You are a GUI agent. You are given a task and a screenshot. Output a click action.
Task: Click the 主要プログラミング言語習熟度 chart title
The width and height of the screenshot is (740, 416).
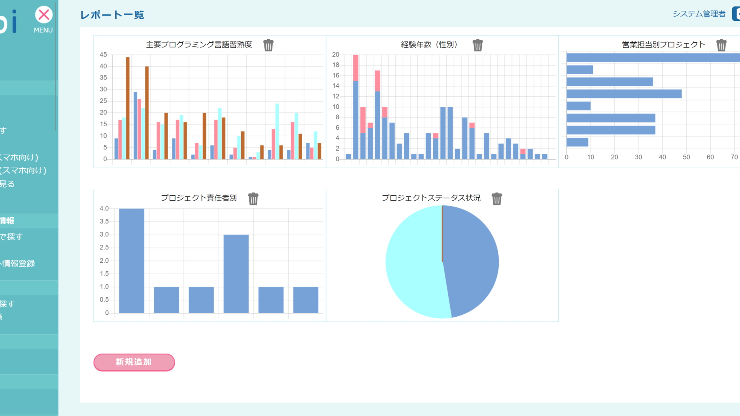[198, 45]
